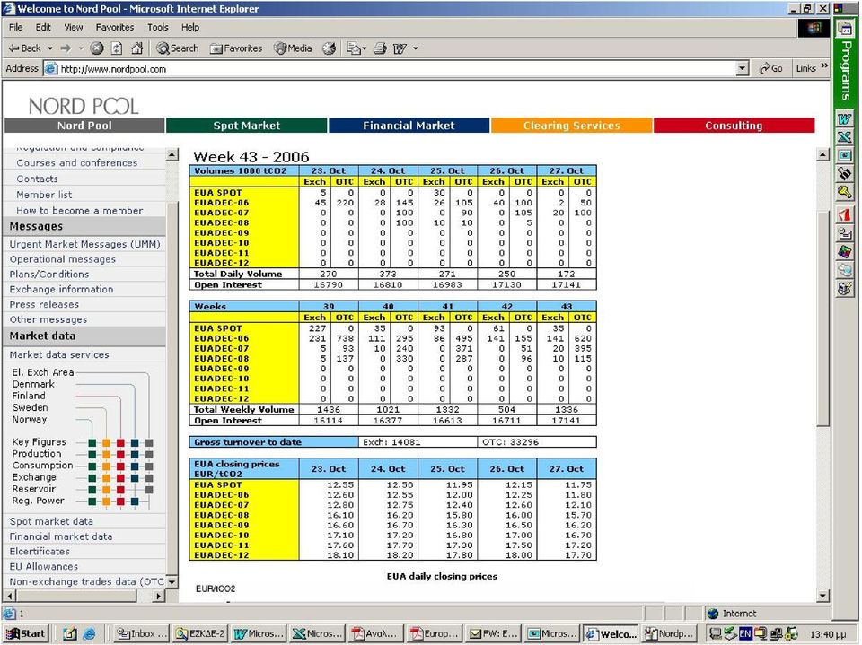Click the sidebar horizontal scroll right arrow
The image size is (862, 645).
[158, 596]
